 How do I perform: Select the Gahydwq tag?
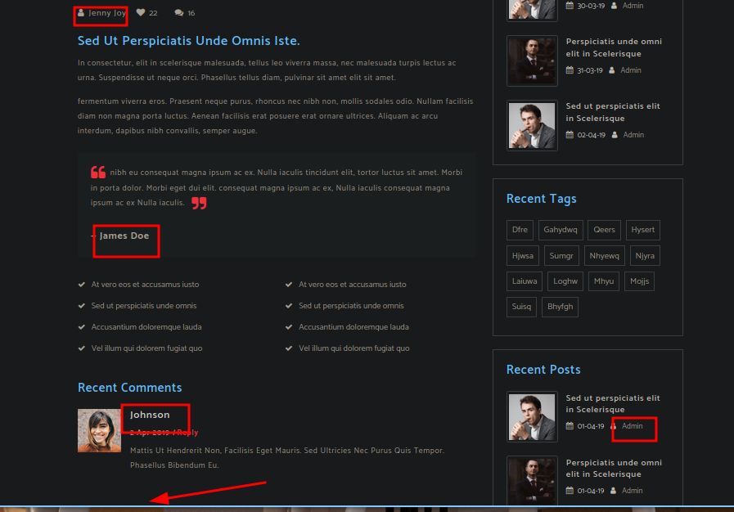click(561, 230)
